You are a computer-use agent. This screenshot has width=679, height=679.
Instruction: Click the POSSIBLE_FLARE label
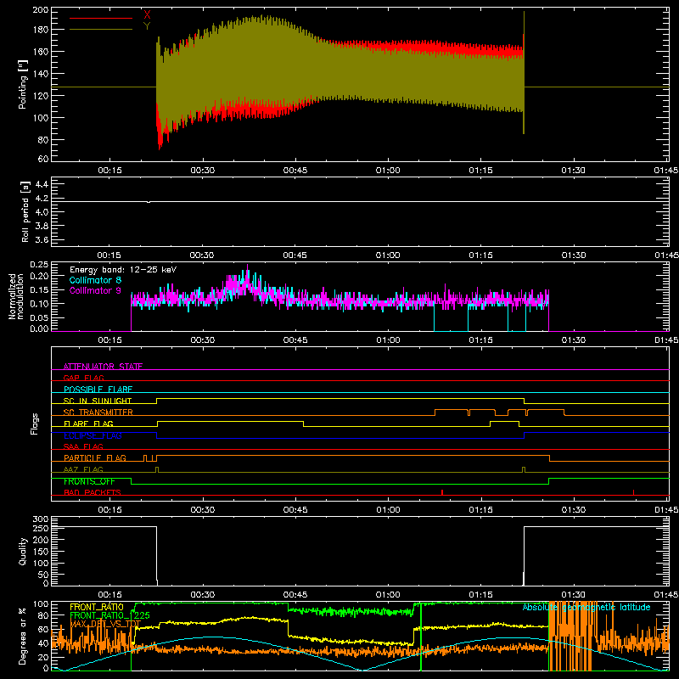point(98,390)
